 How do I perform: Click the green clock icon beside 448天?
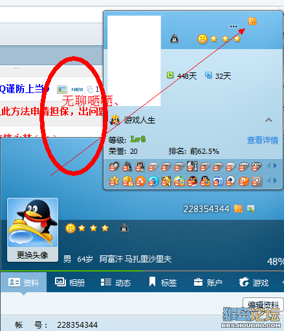pyautogui.click(x=170, y=75)
